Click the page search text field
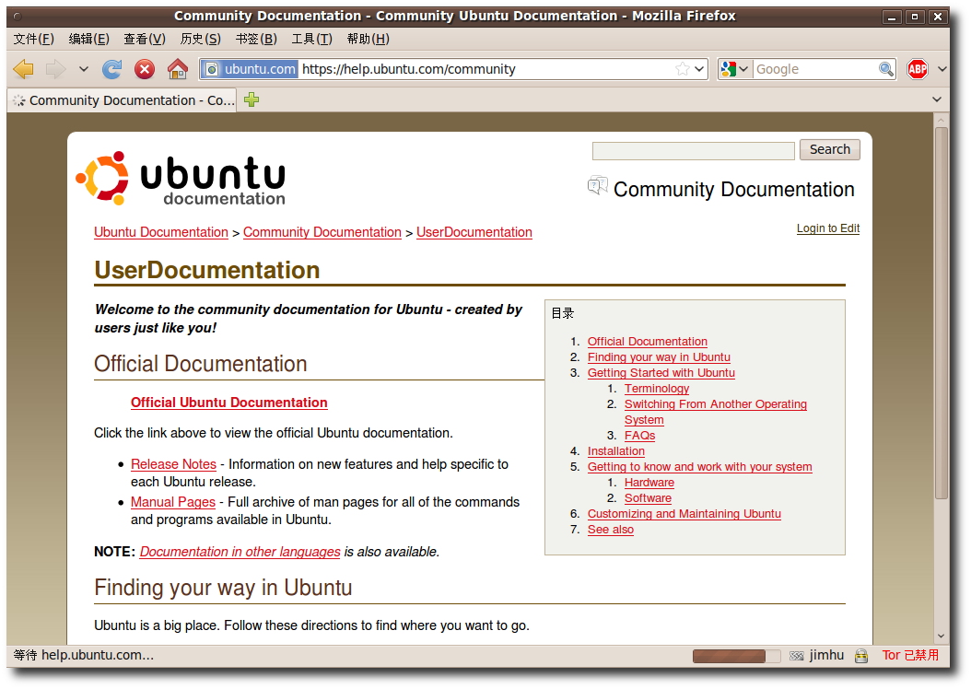 (x=694, y=150)
